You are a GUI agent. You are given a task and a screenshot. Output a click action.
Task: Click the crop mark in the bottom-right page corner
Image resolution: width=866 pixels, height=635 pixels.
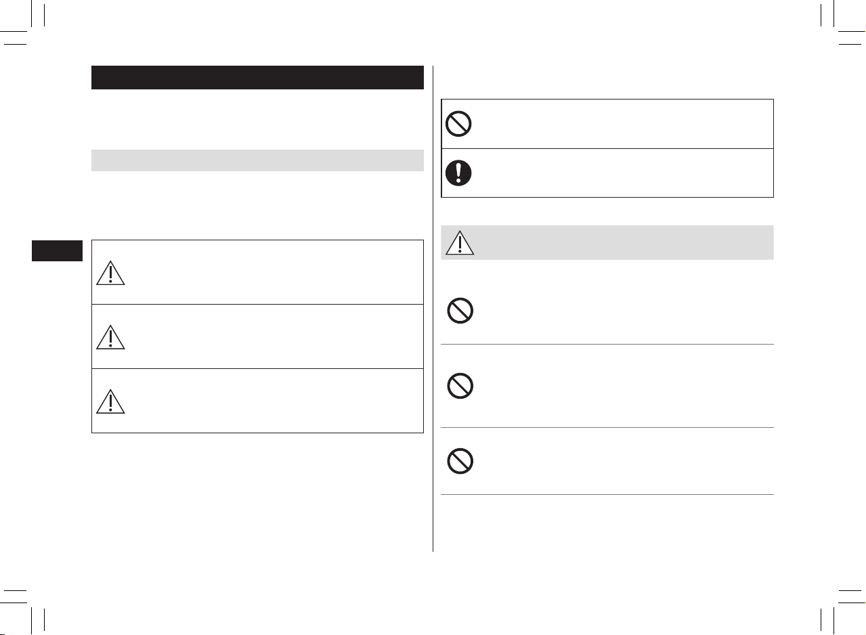(x=835, y=604)
